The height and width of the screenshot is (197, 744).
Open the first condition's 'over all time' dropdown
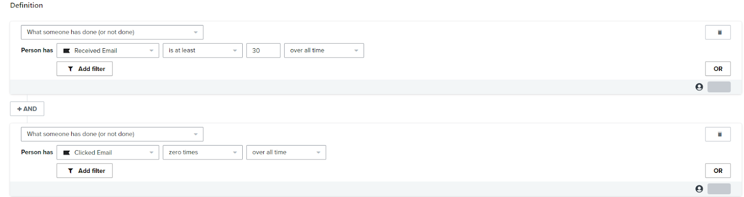coord(324,51)
